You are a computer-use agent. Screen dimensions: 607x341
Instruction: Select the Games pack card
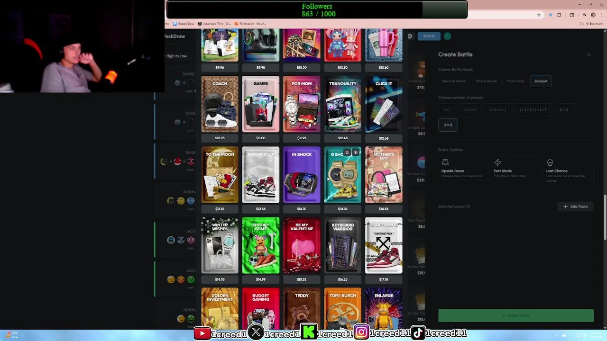(261, 104)
